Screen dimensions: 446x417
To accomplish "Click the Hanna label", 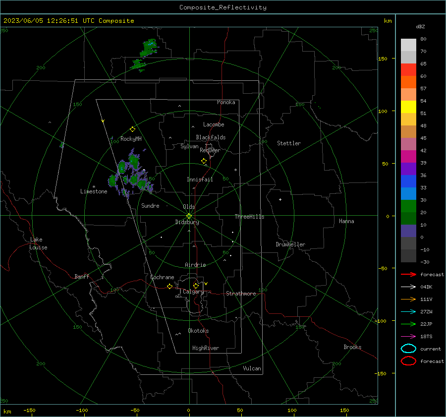I will [346, 221].
